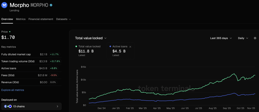Change the Daily interval dropdown

tap(243, 38)
